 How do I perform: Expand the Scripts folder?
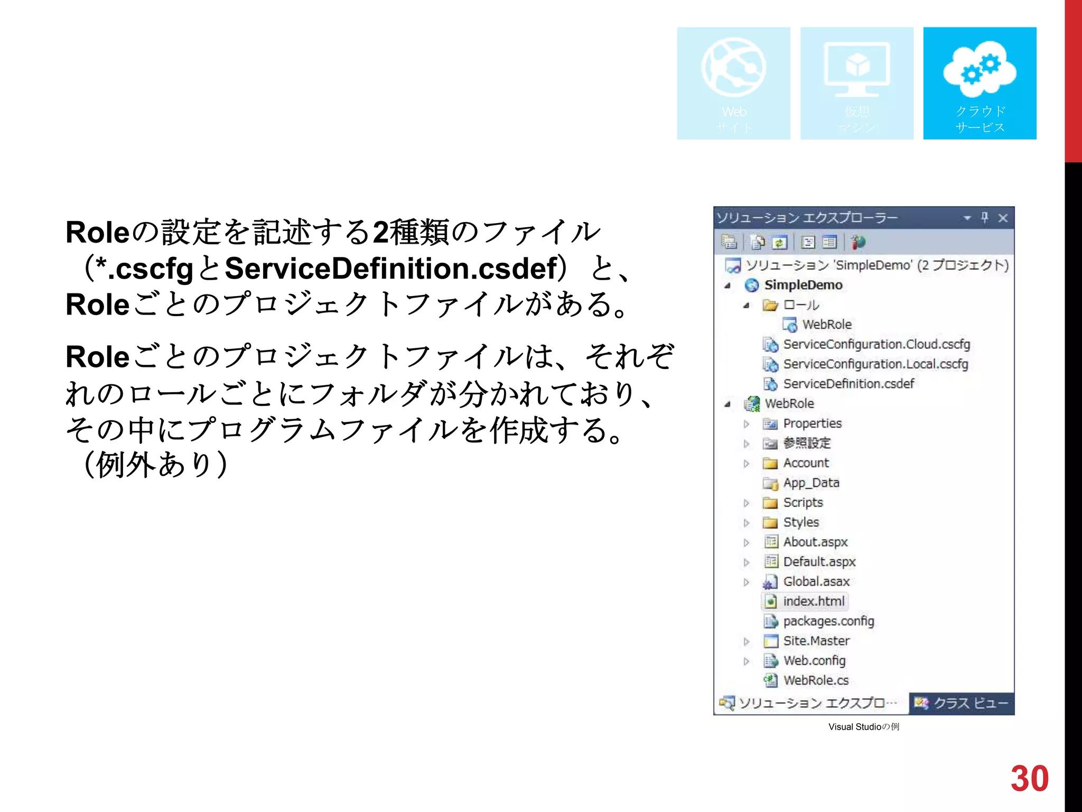point(746,503)
